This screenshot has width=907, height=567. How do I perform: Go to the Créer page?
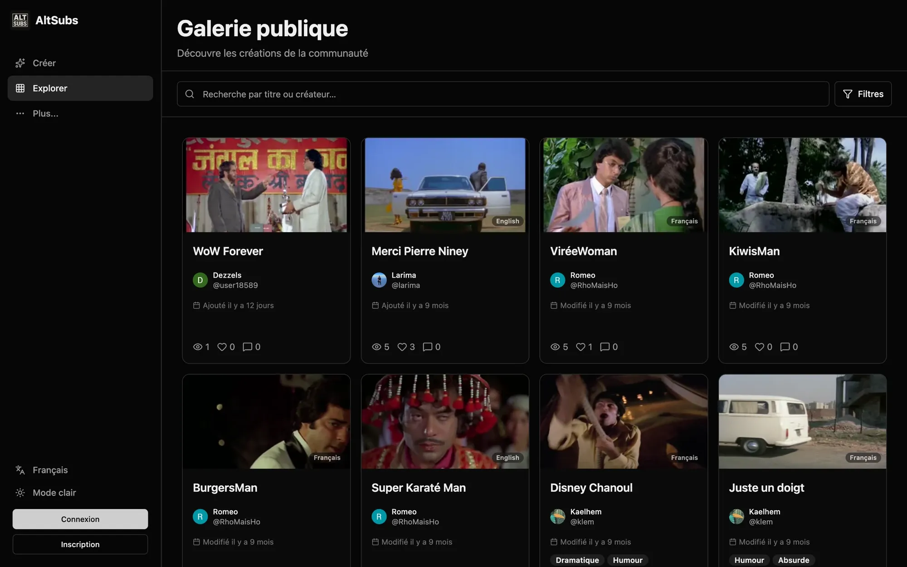[80, 63]
